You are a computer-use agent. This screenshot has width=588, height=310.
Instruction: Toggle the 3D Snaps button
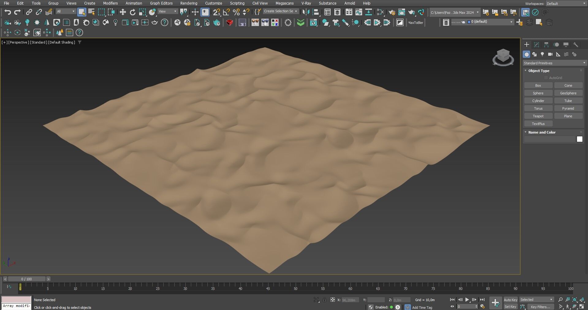217,12
